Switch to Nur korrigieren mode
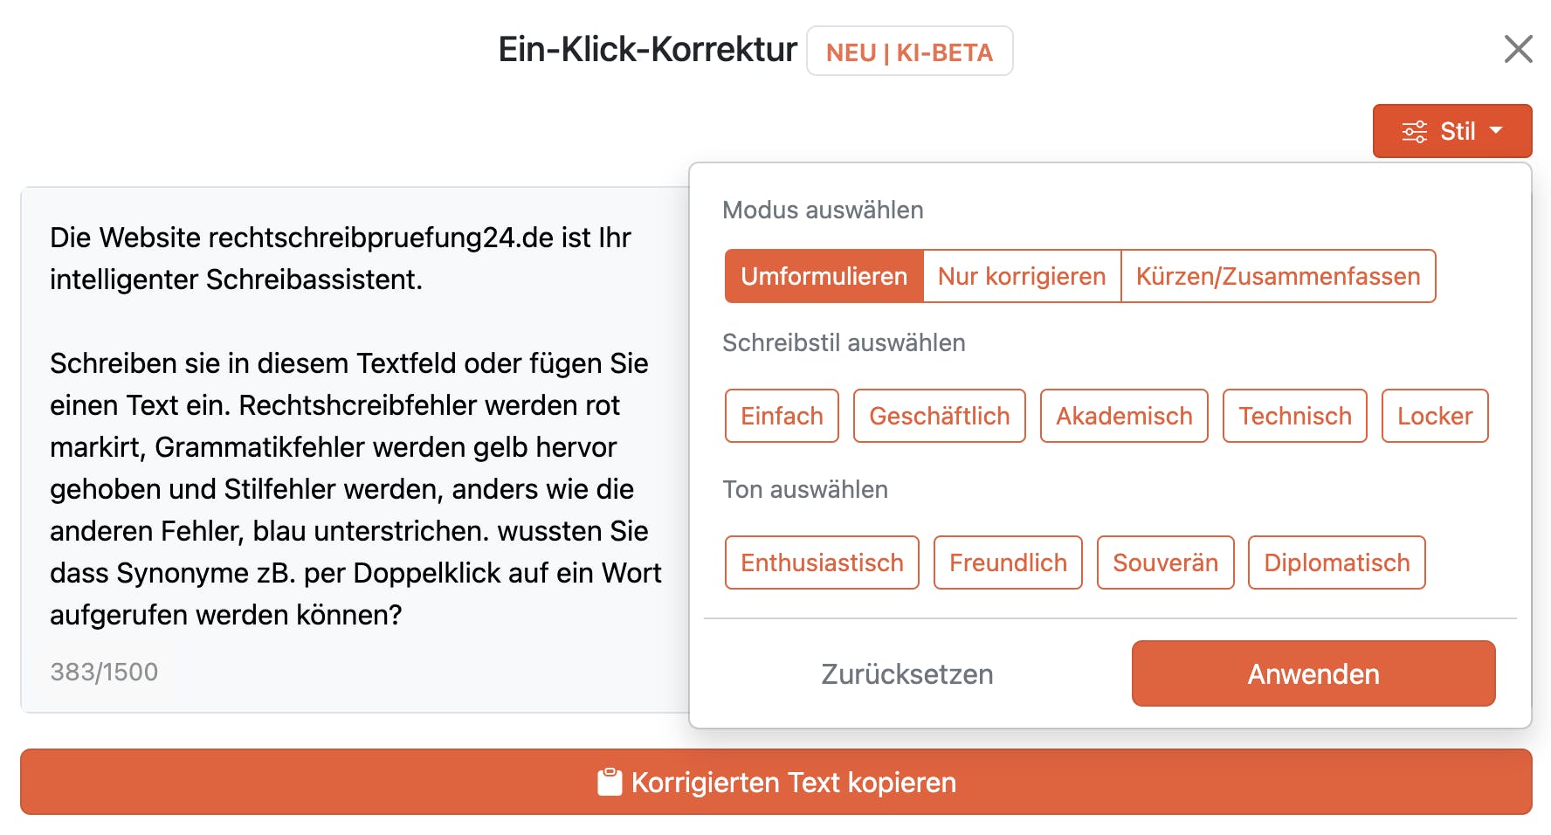 (1021, 276)
